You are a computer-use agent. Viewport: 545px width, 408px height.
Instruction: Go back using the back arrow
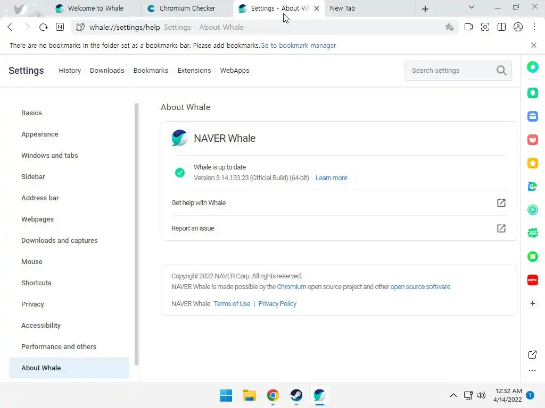10,27
